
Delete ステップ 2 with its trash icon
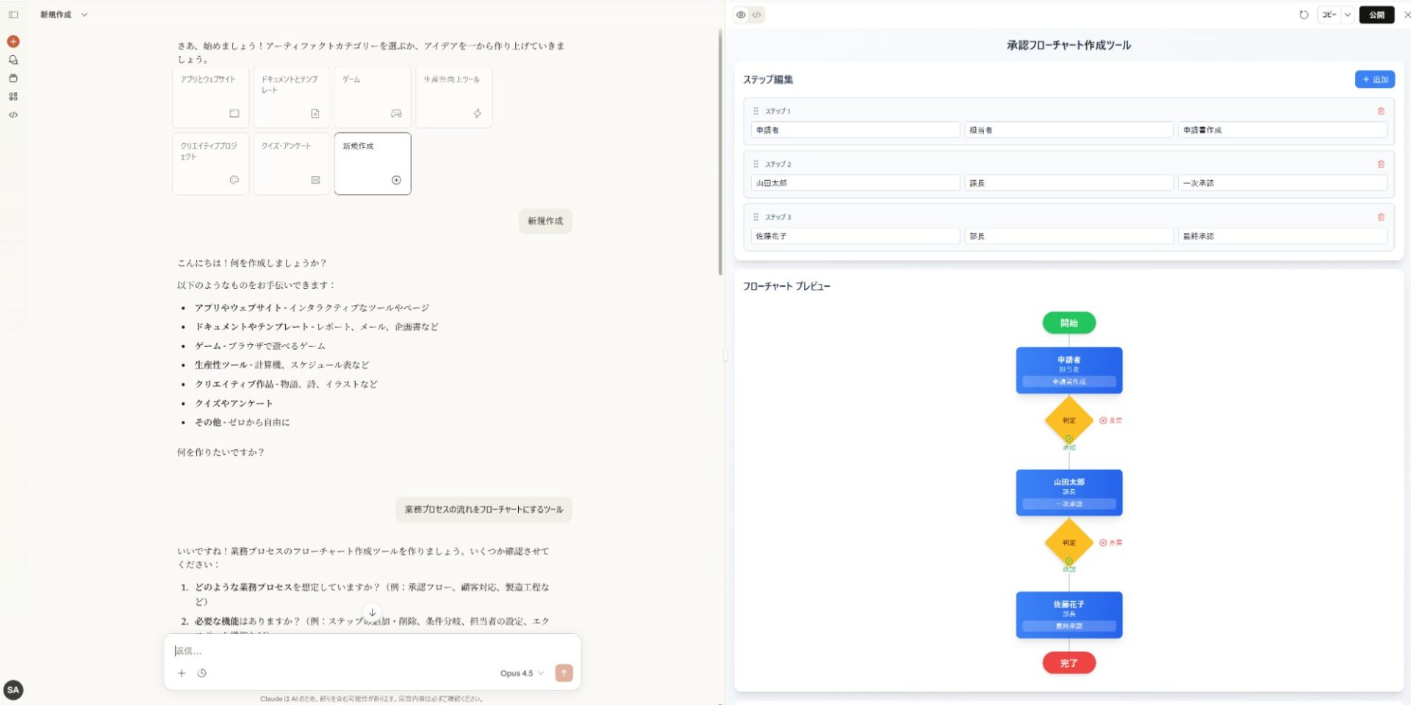point(1381,165)
